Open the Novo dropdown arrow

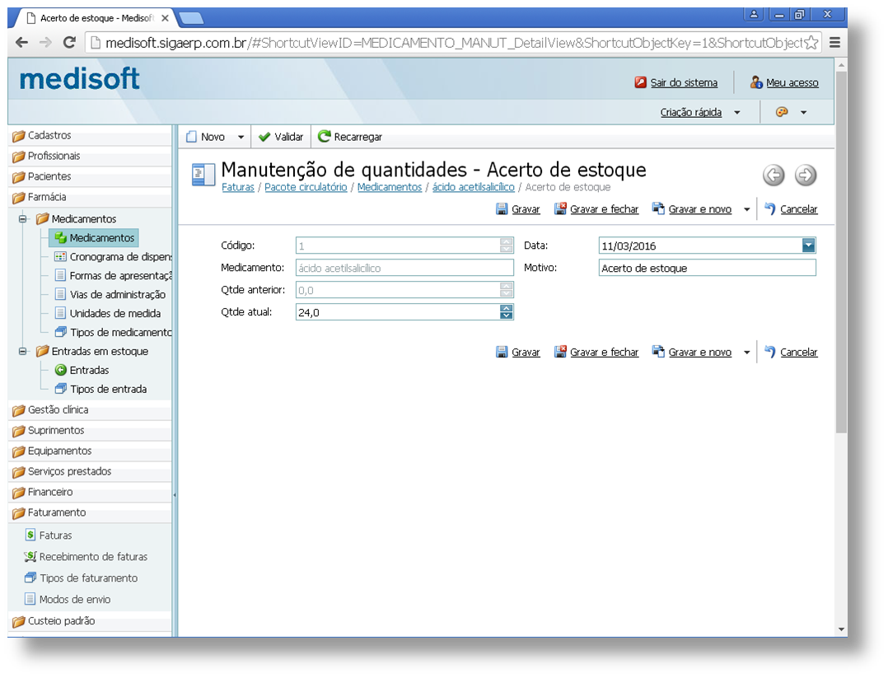(x=241, y=137)
